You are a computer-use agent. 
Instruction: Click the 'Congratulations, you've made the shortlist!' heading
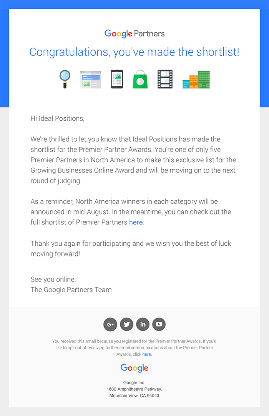pyautogui.click(x=134, y=52)
